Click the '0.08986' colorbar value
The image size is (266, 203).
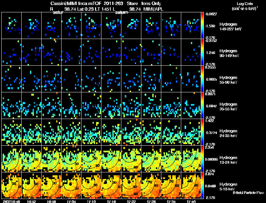[x=211, y=159]
